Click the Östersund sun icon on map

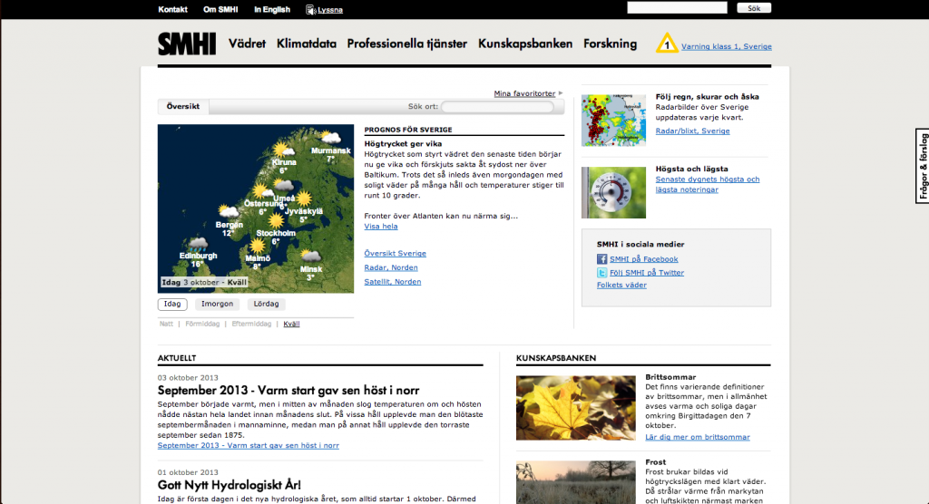pos(261,190)
